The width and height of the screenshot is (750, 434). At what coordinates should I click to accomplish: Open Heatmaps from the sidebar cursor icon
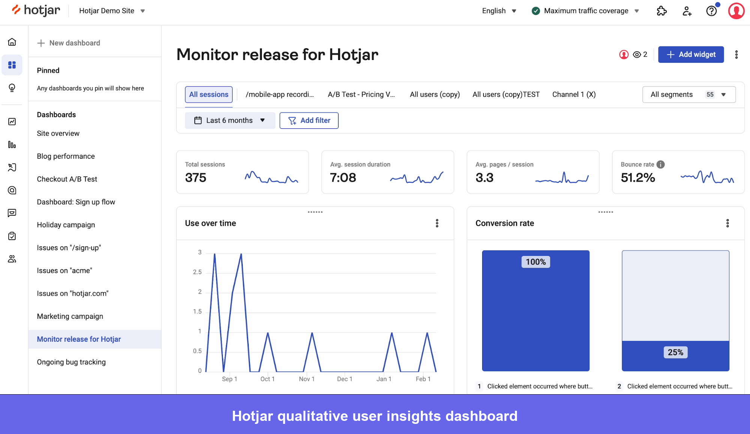click(12, 167)
